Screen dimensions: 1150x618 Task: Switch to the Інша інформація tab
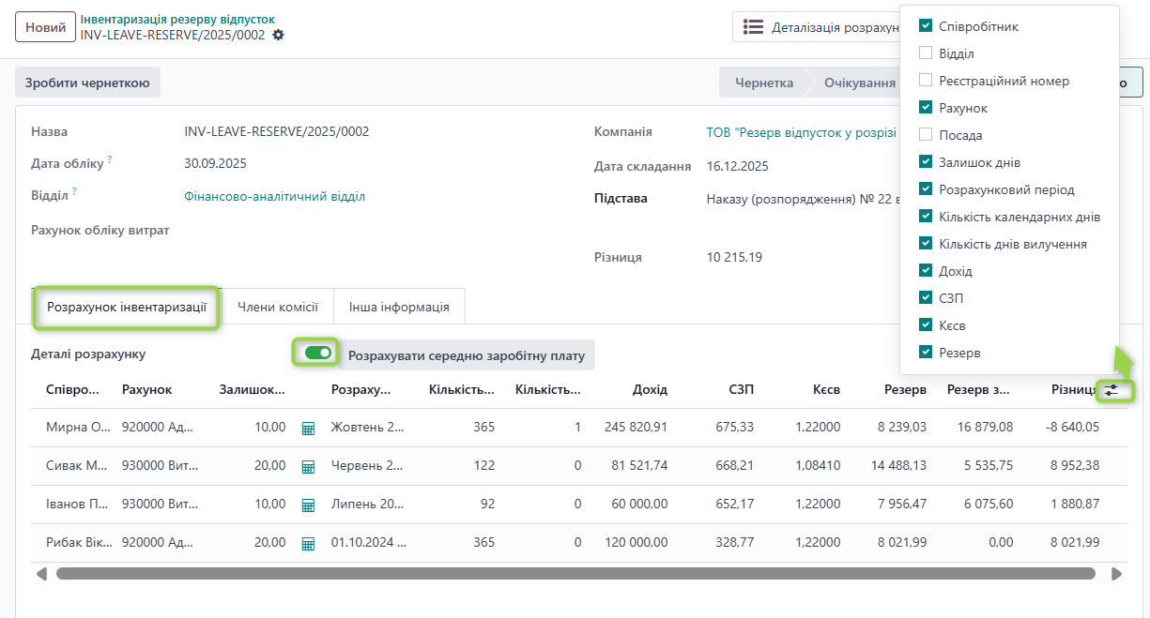pos(399,307)
